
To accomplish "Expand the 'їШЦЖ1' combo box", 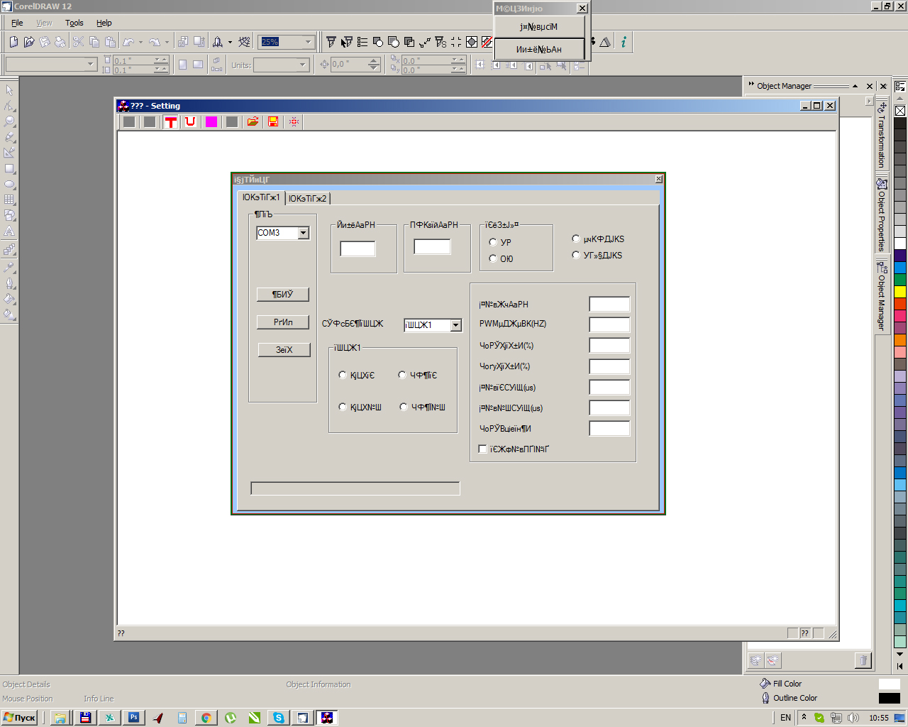I will click(x=455, y=325).
